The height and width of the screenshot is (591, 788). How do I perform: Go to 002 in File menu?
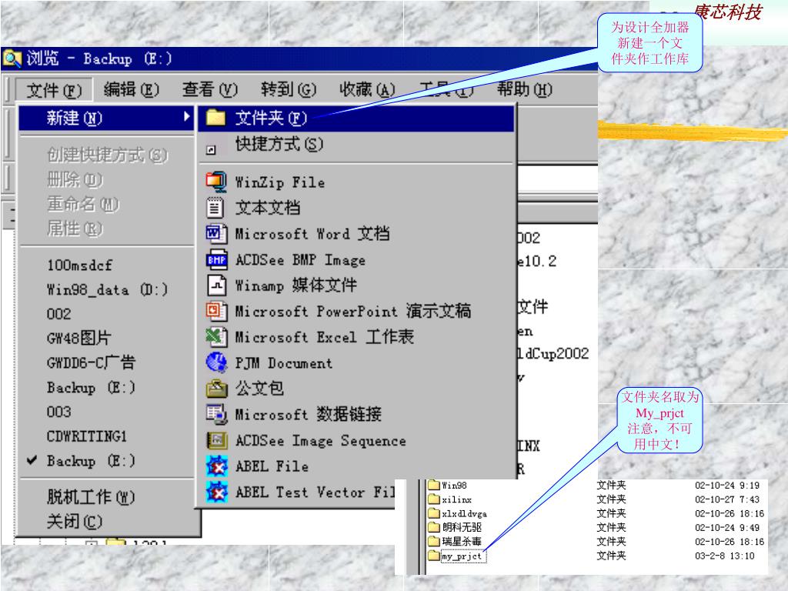106,314
